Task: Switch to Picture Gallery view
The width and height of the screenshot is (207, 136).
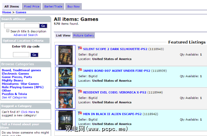Action: click(x=83, y=35)
